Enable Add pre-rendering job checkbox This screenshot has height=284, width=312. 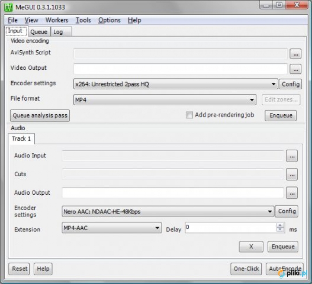tap(189, 115)
